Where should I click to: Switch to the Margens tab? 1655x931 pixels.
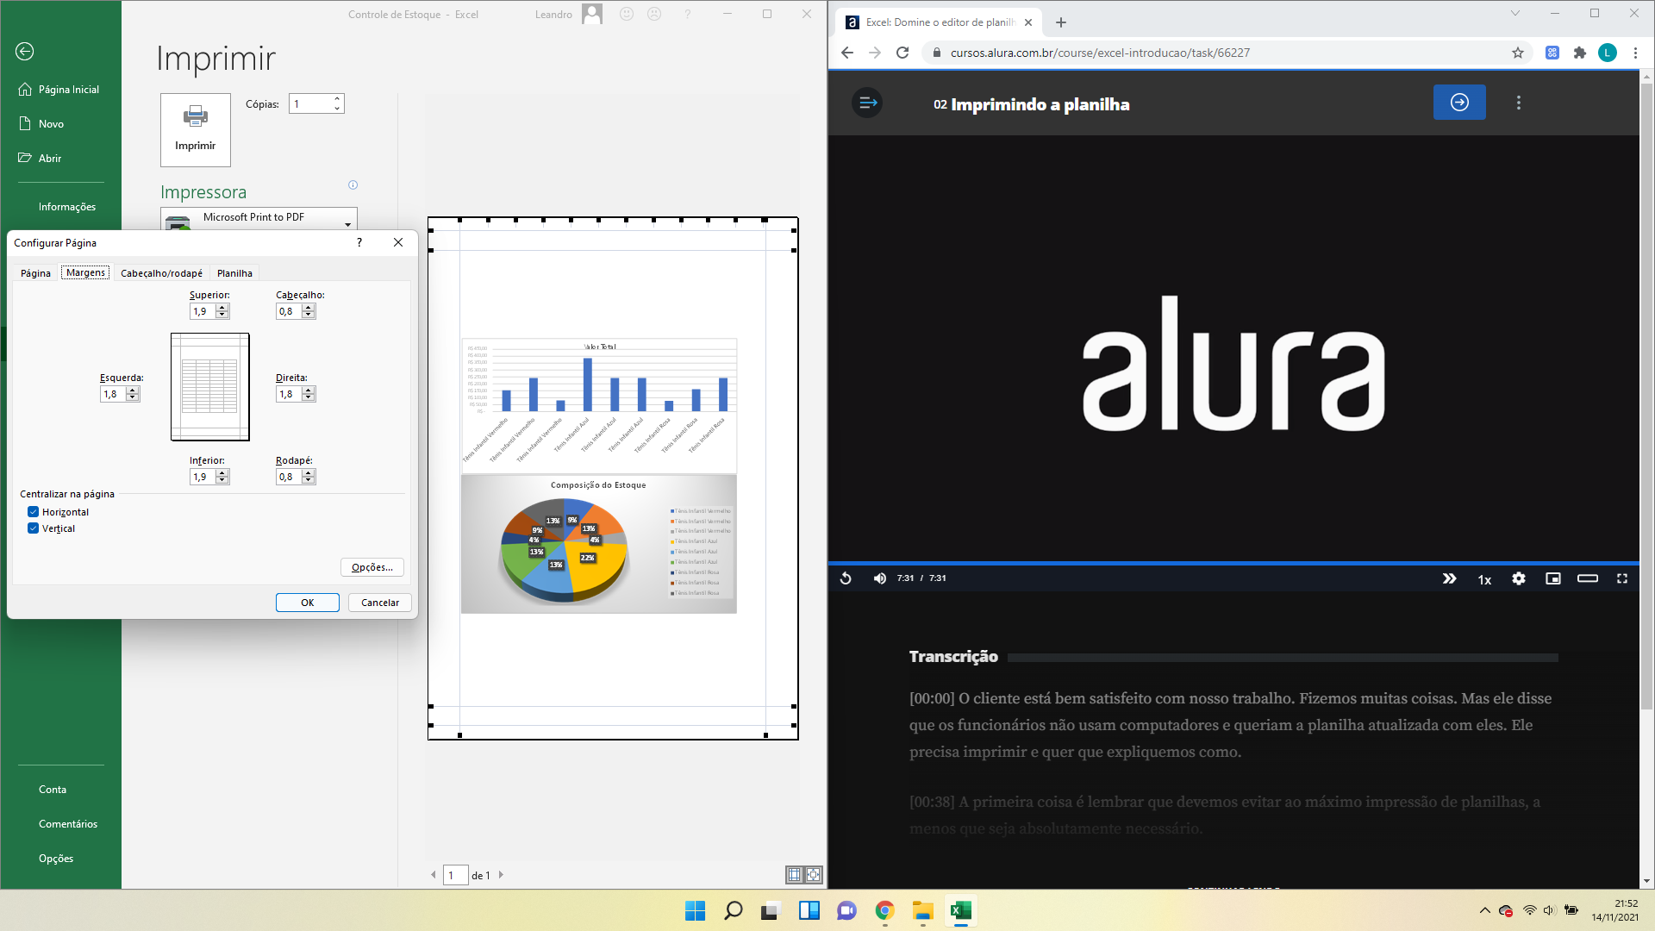(x=85, y=272)
